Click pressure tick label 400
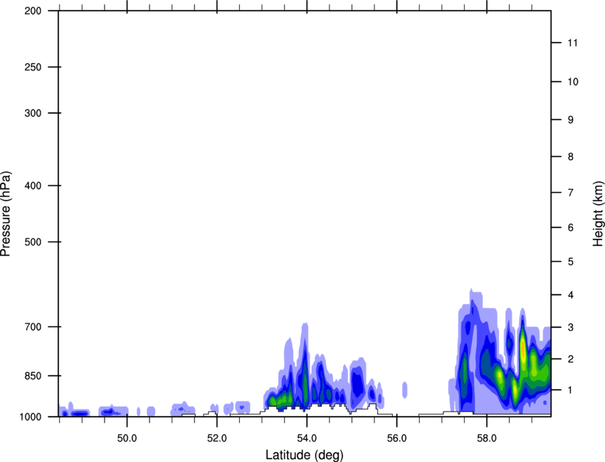This screenshot has width=605, height=462. [x=33, y=186]
